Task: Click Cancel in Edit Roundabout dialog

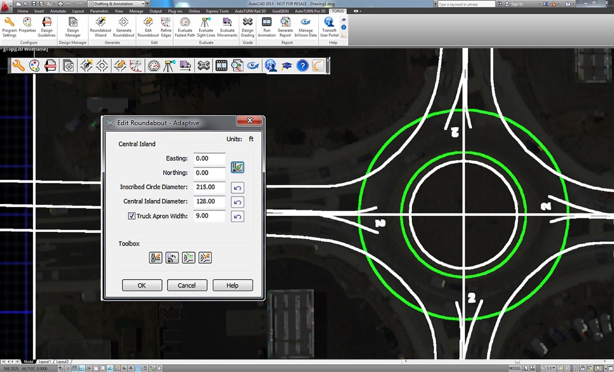Action: [187, 285]
